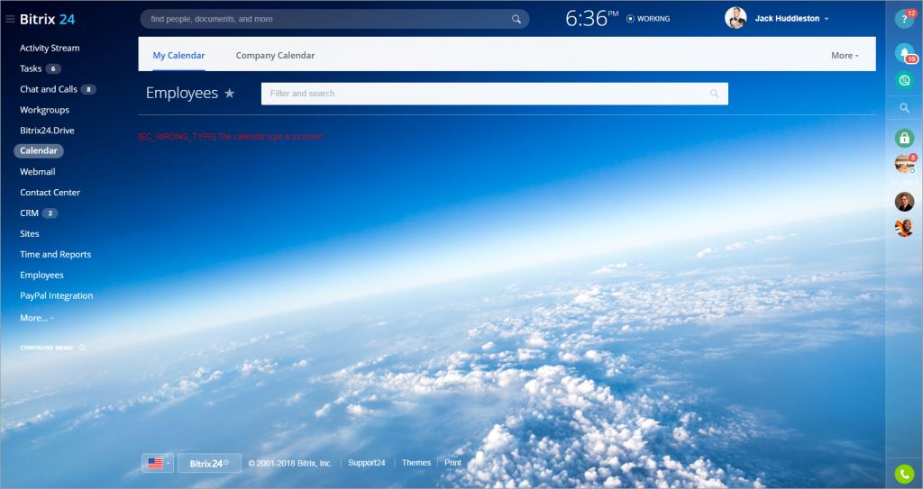This screenshot has width=923, height=489.
Task: Click the WORKING status label
Action: click(x=653, y=19)
